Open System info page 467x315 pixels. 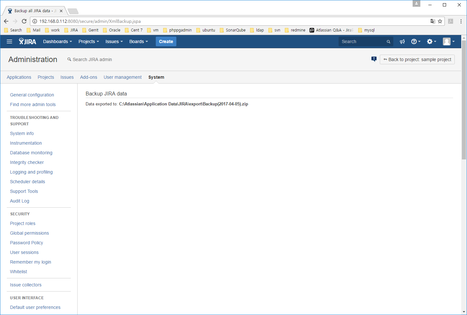pyautogui.click(x=22, y=133)
